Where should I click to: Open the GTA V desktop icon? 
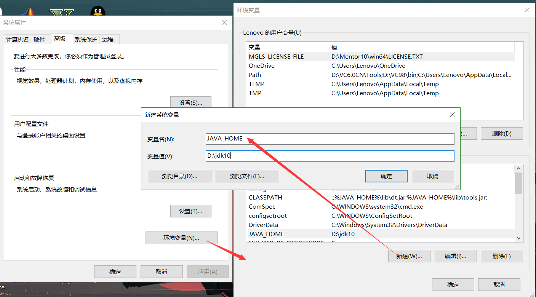(x=62, y=12)
